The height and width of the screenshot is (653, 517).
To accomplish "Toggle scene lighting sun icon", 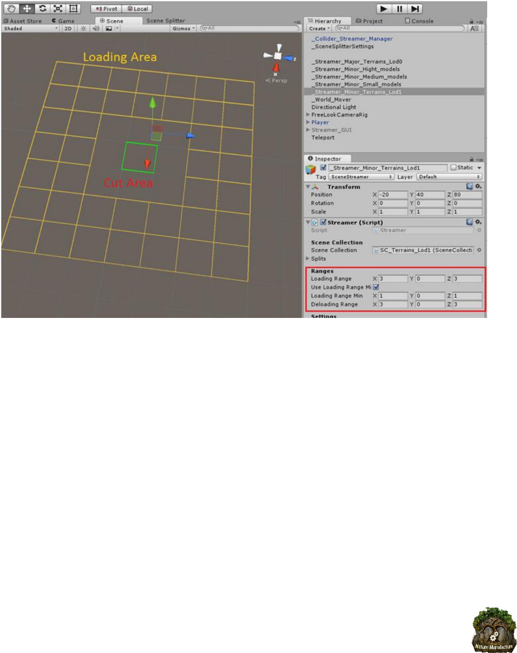I will point(84,28).
